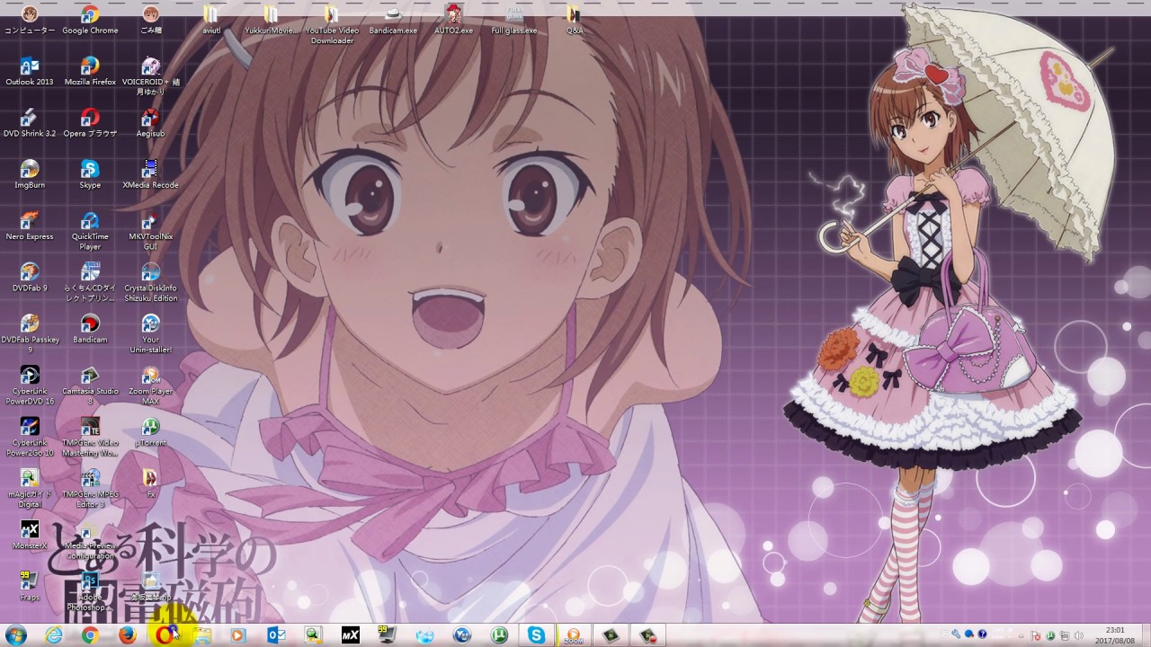
Task: Open the Windows Start menu orb
Action: pos(15,635)
